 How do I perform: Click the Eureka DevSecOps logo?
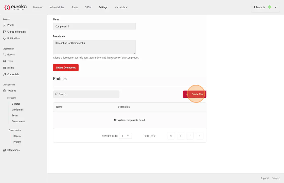15,7
